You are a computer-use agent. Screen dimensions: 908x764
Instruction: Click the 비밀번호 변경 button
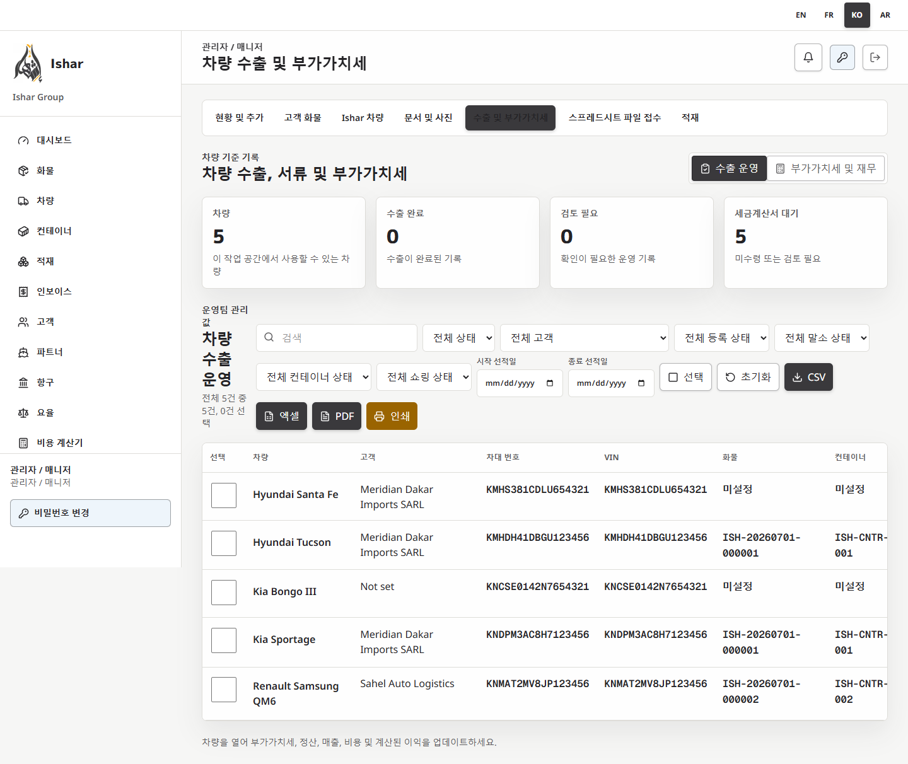[x=90, y=513]
